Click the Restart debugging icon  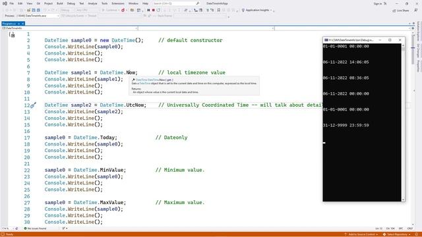158,11
